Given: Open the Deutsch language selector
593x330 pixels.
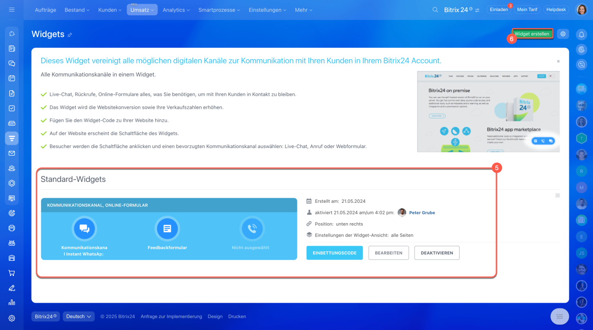Looking at the screenshot, I should [79, 317].
